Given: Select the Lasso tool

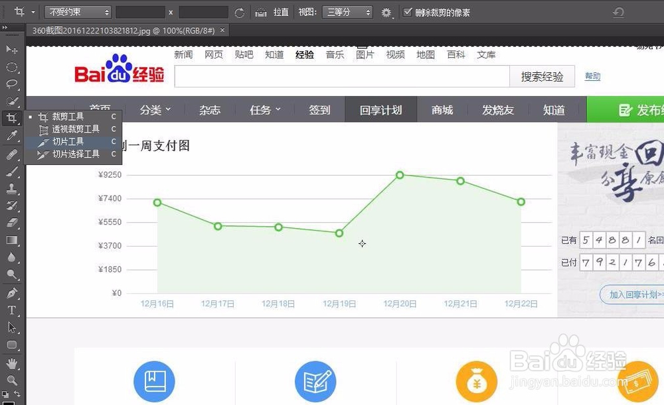Looking at the screenshot, I should pos(12,84).
